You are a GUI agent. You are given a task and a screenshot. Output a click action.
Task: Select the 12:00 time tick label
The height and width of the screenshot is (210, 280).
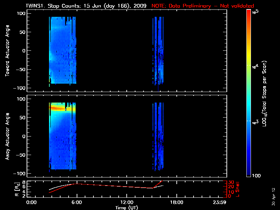(x=126, y=202)
